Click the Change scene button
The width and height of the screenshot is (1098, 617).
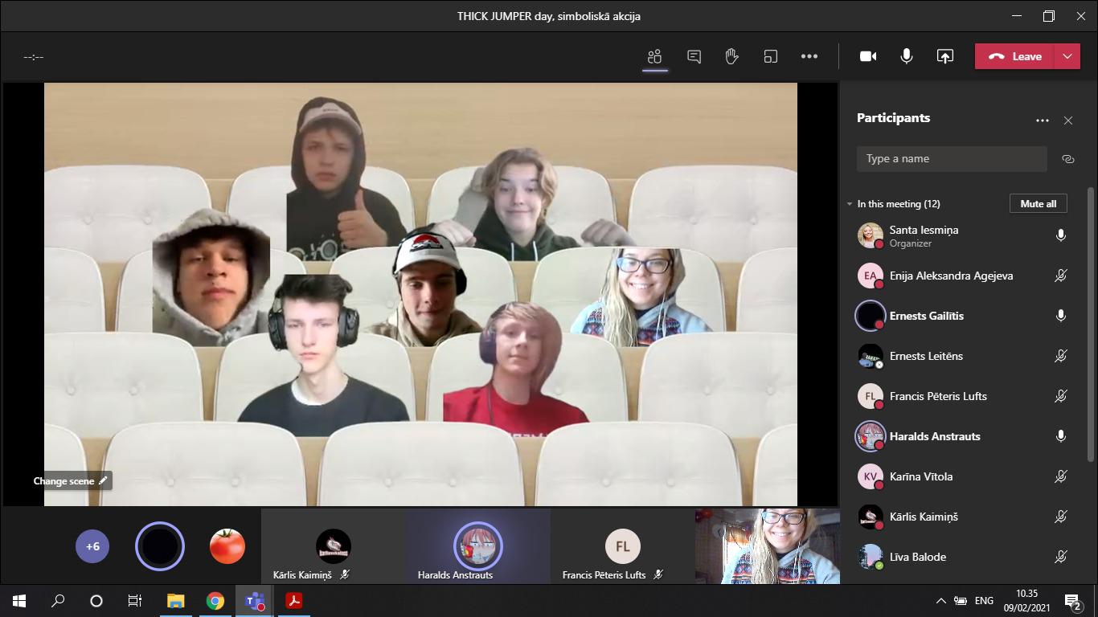click(69, 481)
